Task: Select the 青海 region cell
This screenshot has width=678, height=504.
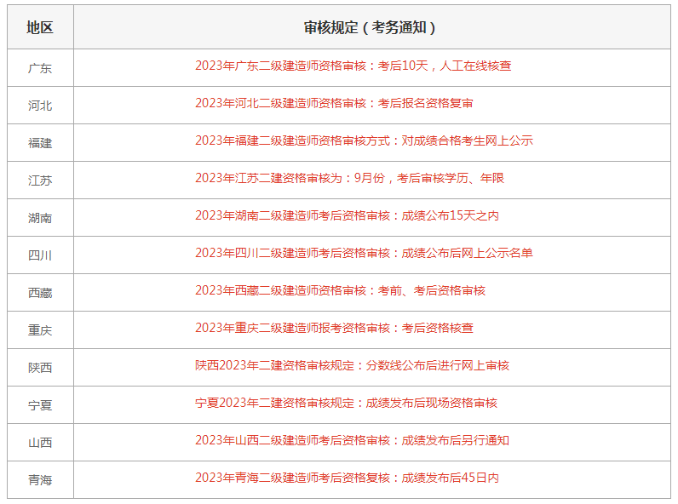Action: (40, 480)
